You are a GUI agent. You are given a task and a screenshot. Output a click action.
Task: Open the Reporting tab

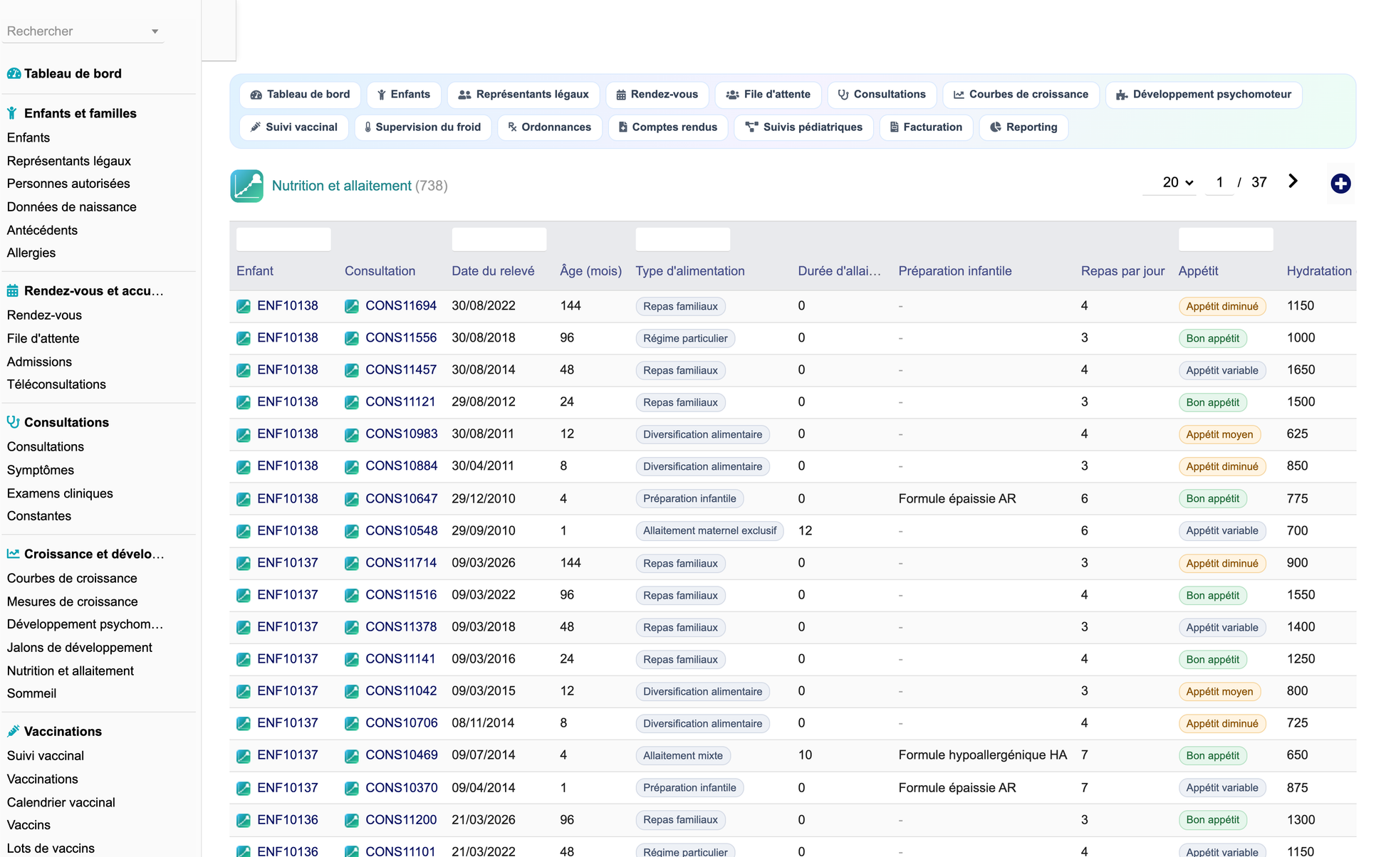click(1023, 127)
